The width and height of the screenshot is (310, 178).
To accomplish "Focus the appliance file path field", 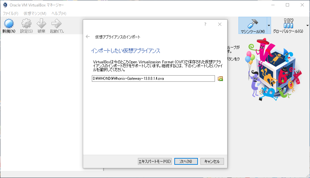I will click(153, 79).
